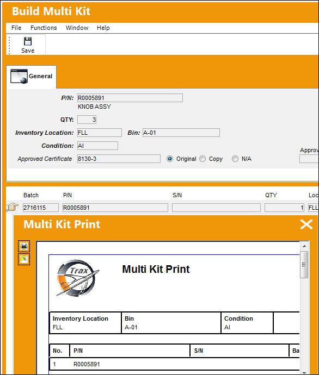
Task: Click the S/N column header in grid
Action: [x=177, y=195]
